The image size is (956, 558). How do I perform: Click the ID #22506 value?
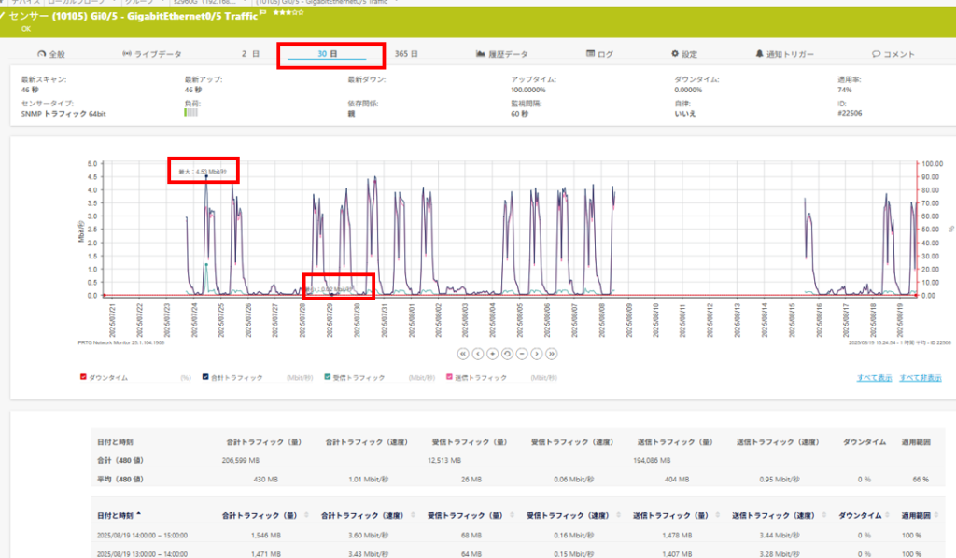point(850,113)
